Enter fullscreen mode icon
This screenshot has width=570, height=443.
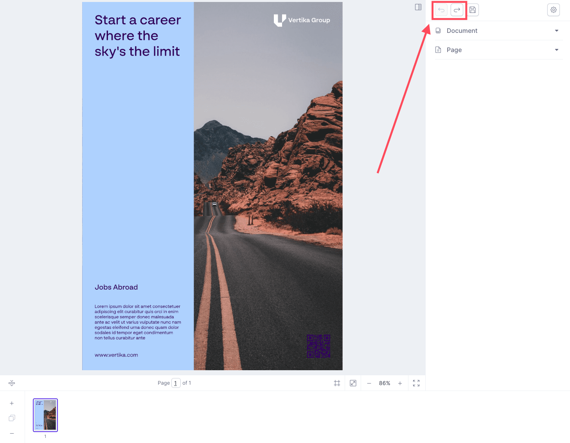pos(416,383)
